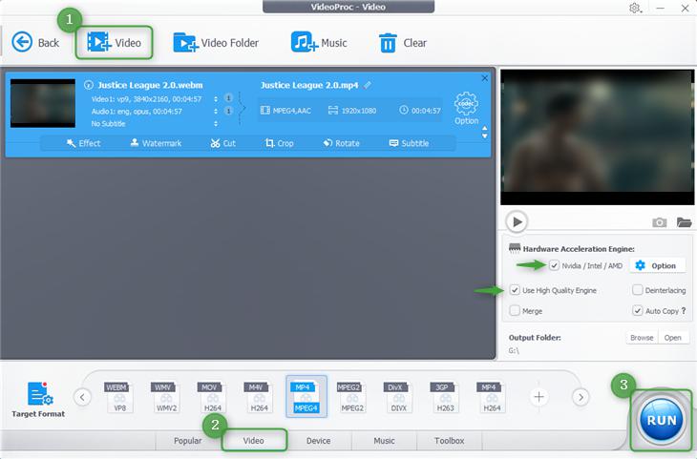Show previous formats with left arrow
Image resolution: width=697 pixels, height=459 pixels.
click(x=82, y=397)
